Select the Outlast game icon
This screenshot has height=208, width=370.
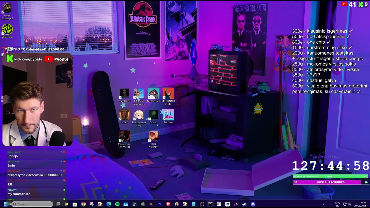[153, 117]
